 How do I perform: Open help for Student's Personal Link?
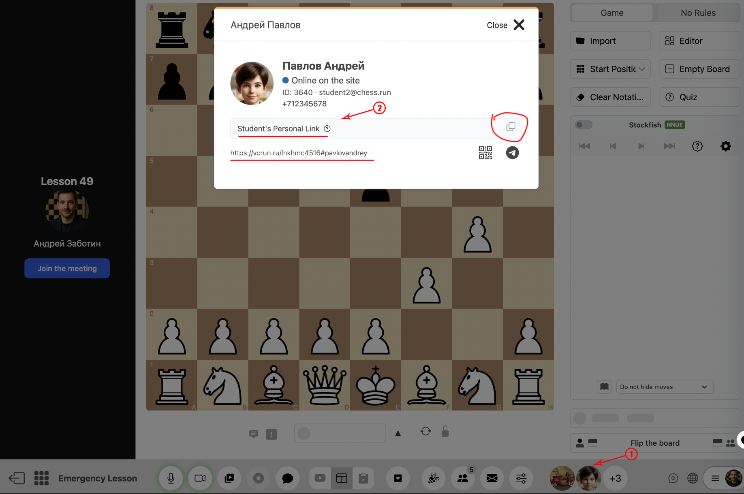(327, 129)
